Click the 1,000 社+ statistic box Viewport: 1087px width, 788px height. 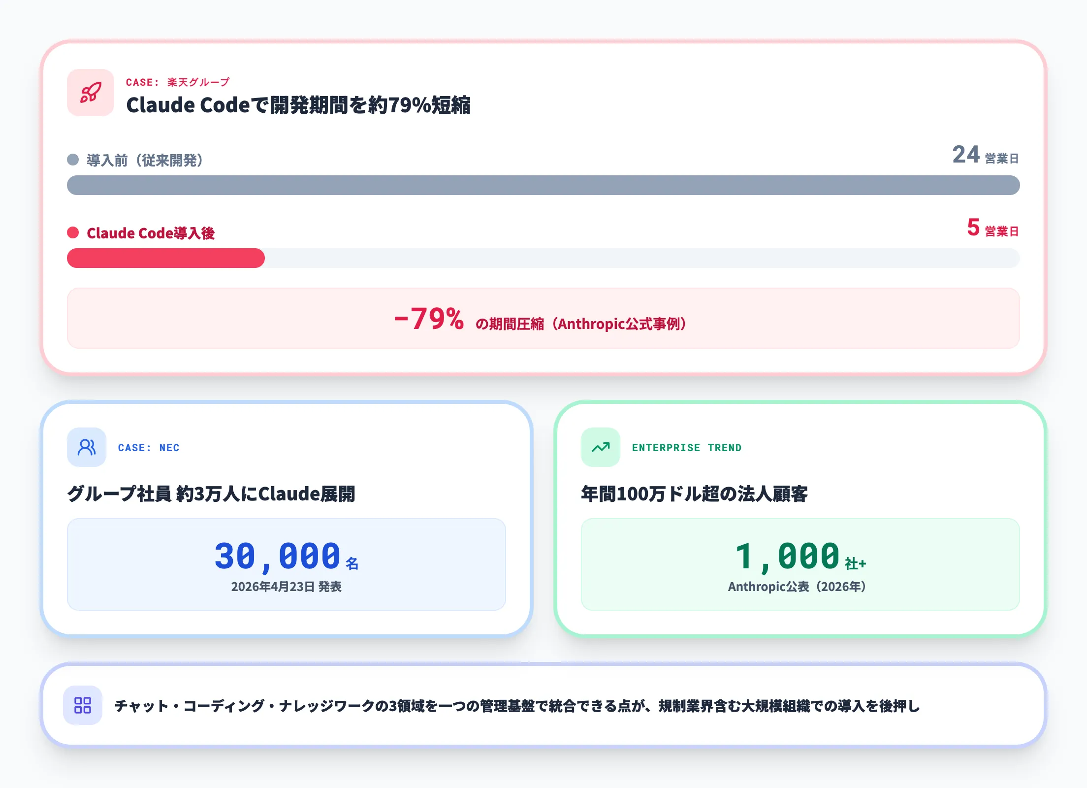[x=800, y=564]
